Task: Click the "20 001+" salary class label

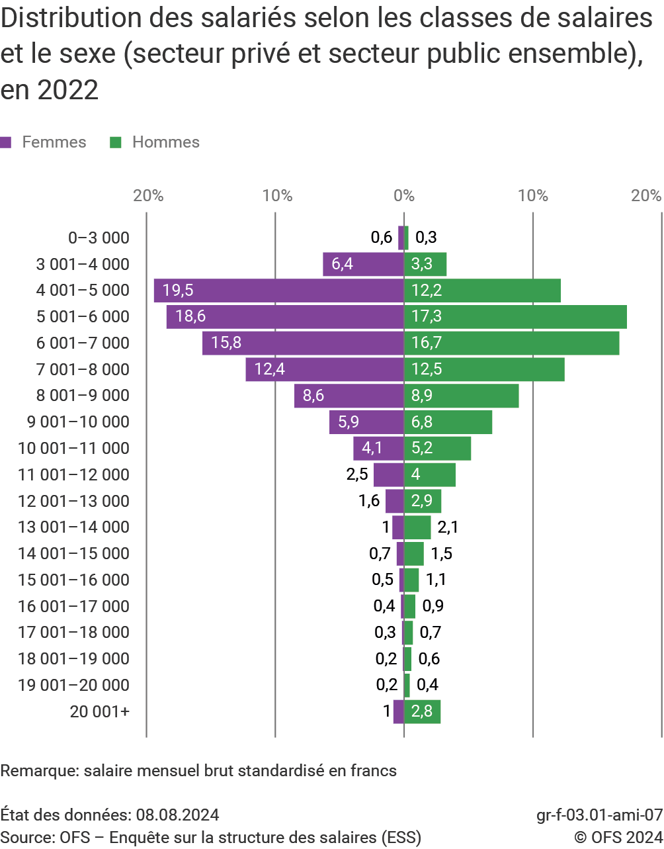Action: 99,711
